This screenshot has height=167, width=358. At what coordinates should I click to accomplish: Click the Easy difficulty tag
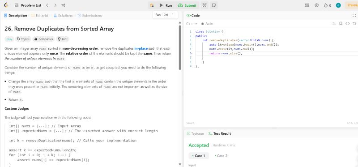9,39
